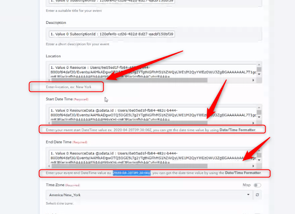Screen dimensions: 295x214
Task: Click the 'Start Date Time' label
Action: coord(59,99)
